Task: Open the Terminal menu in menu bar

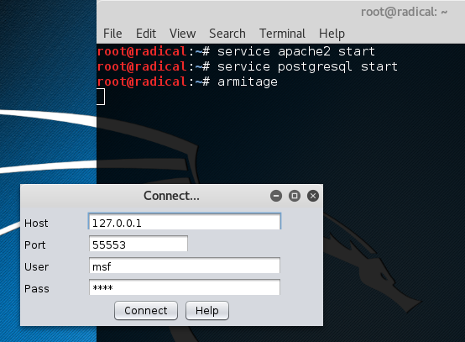Action: (282, 34)
